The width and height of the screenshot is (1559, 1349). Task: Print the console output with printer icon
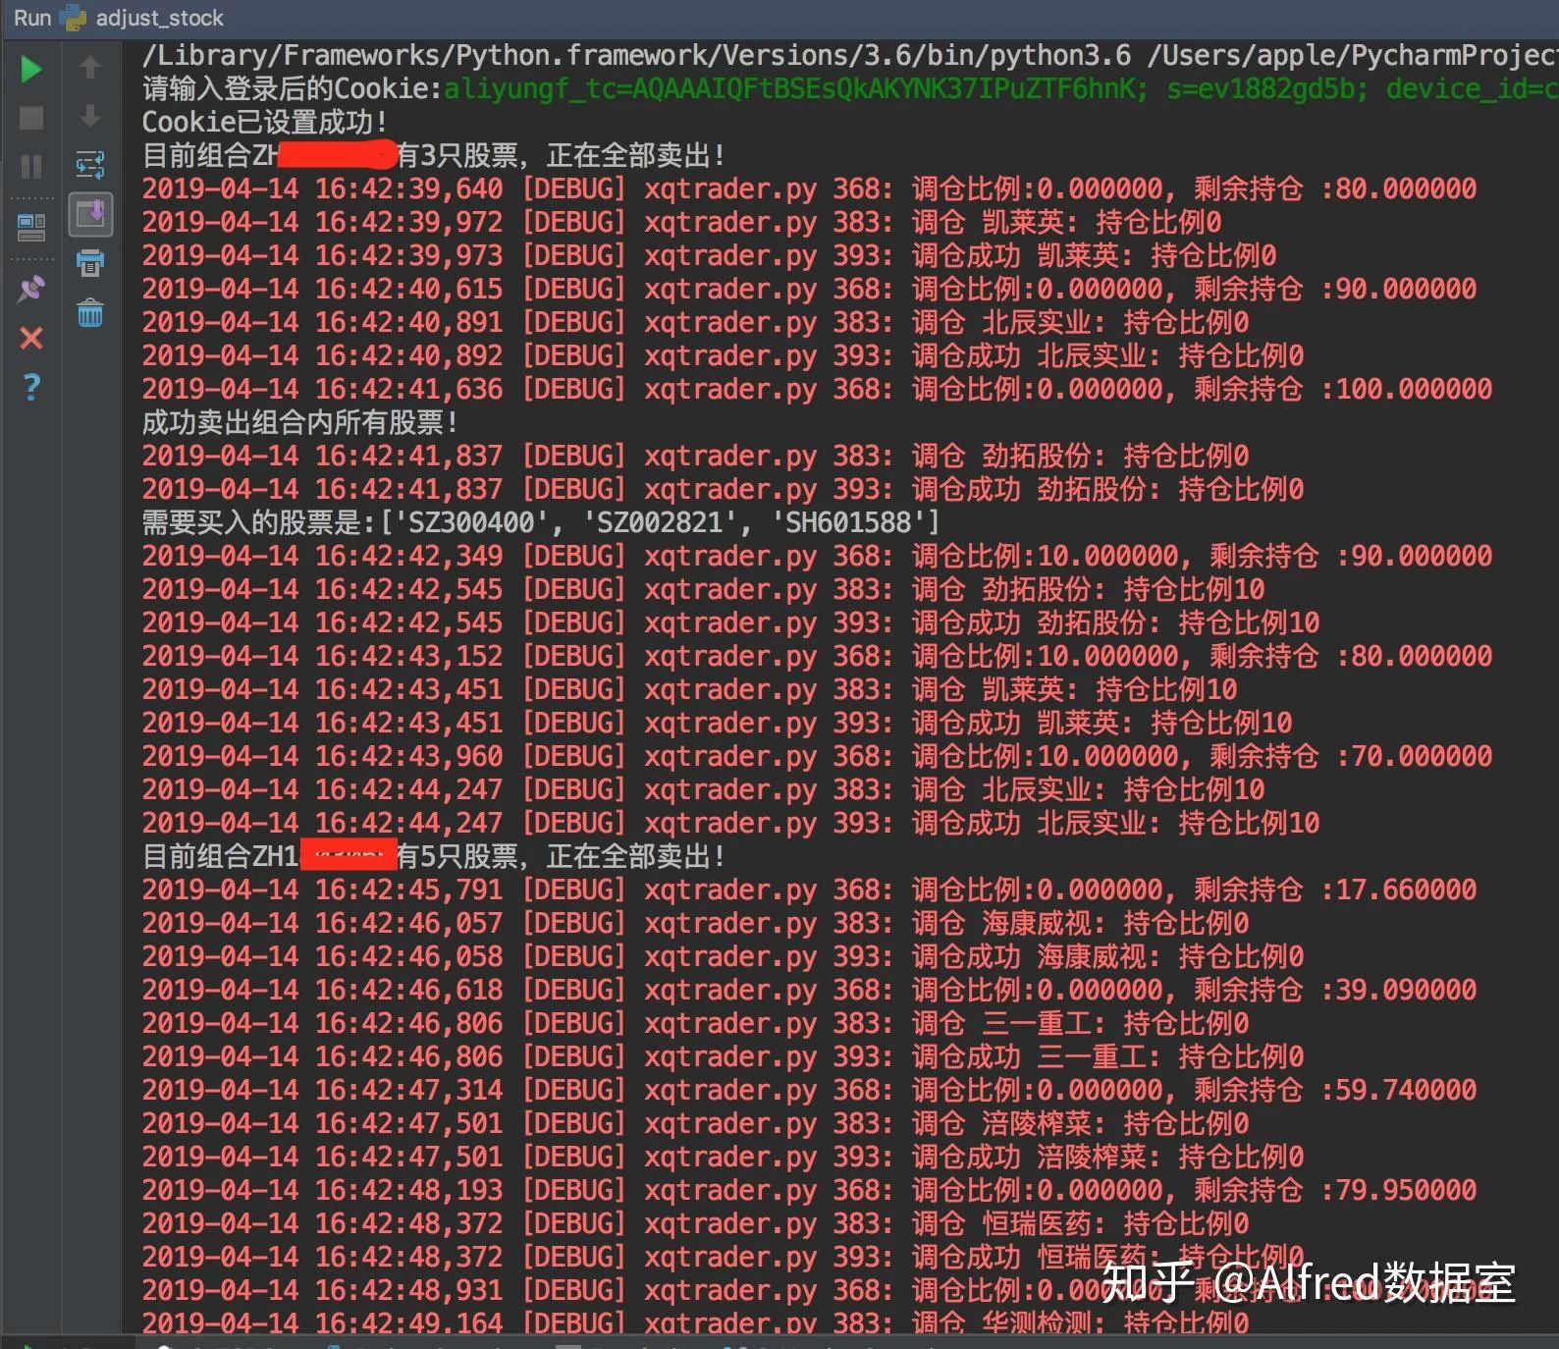(x=90, y=263)
